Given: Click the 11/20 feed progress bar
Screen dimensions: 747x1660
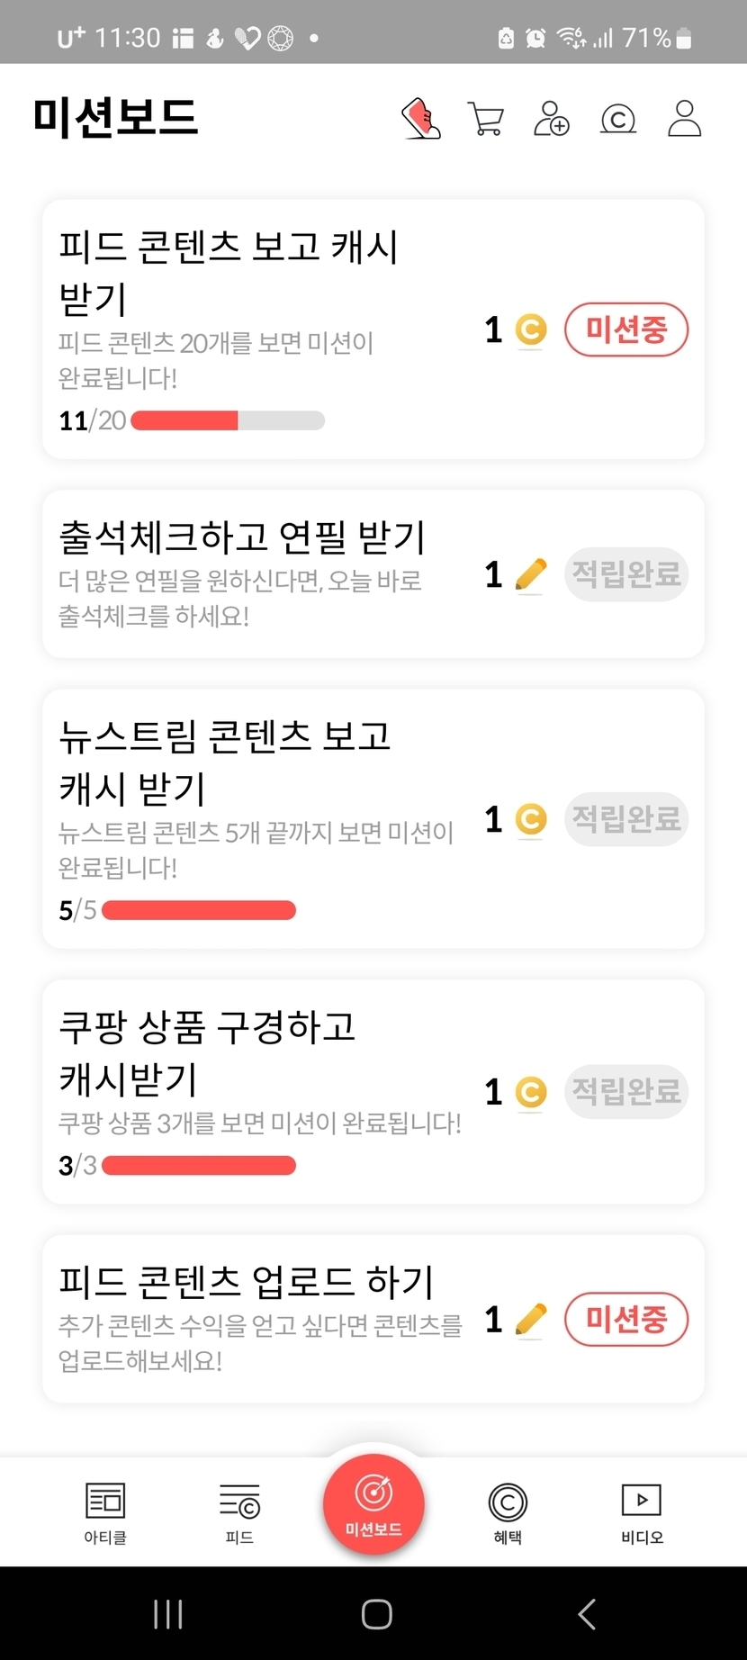Looking at the screenshot, I should [228, 420].
